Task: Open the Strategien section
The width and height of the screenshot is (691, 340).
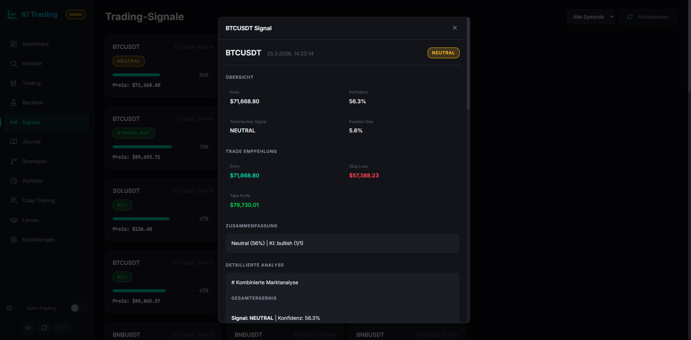Action: tap(35, 161)
